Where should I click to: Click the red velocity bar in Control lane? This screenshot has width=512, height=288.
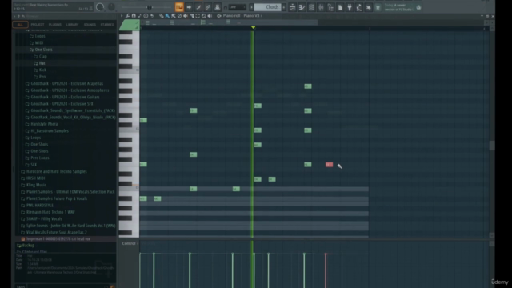coord(326,270)
